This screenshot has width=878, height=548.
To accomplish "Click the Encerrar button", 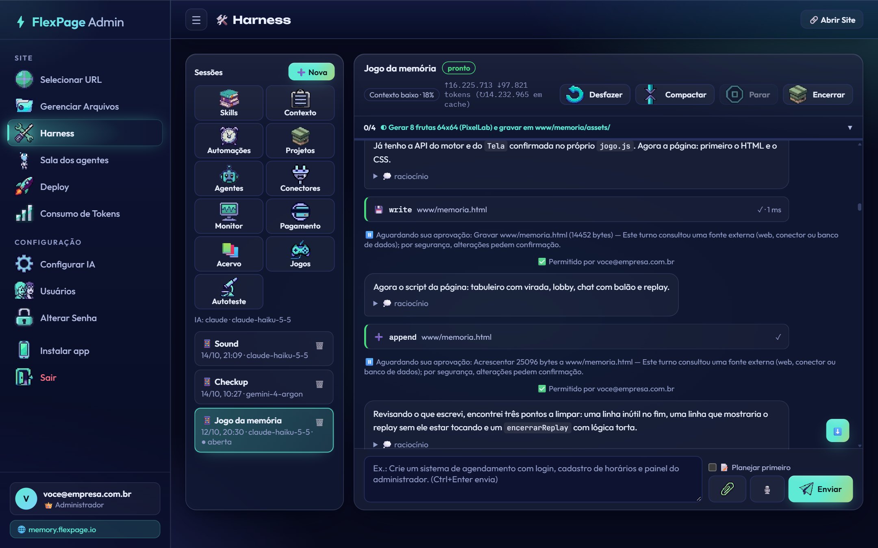I will coord(817,95).
